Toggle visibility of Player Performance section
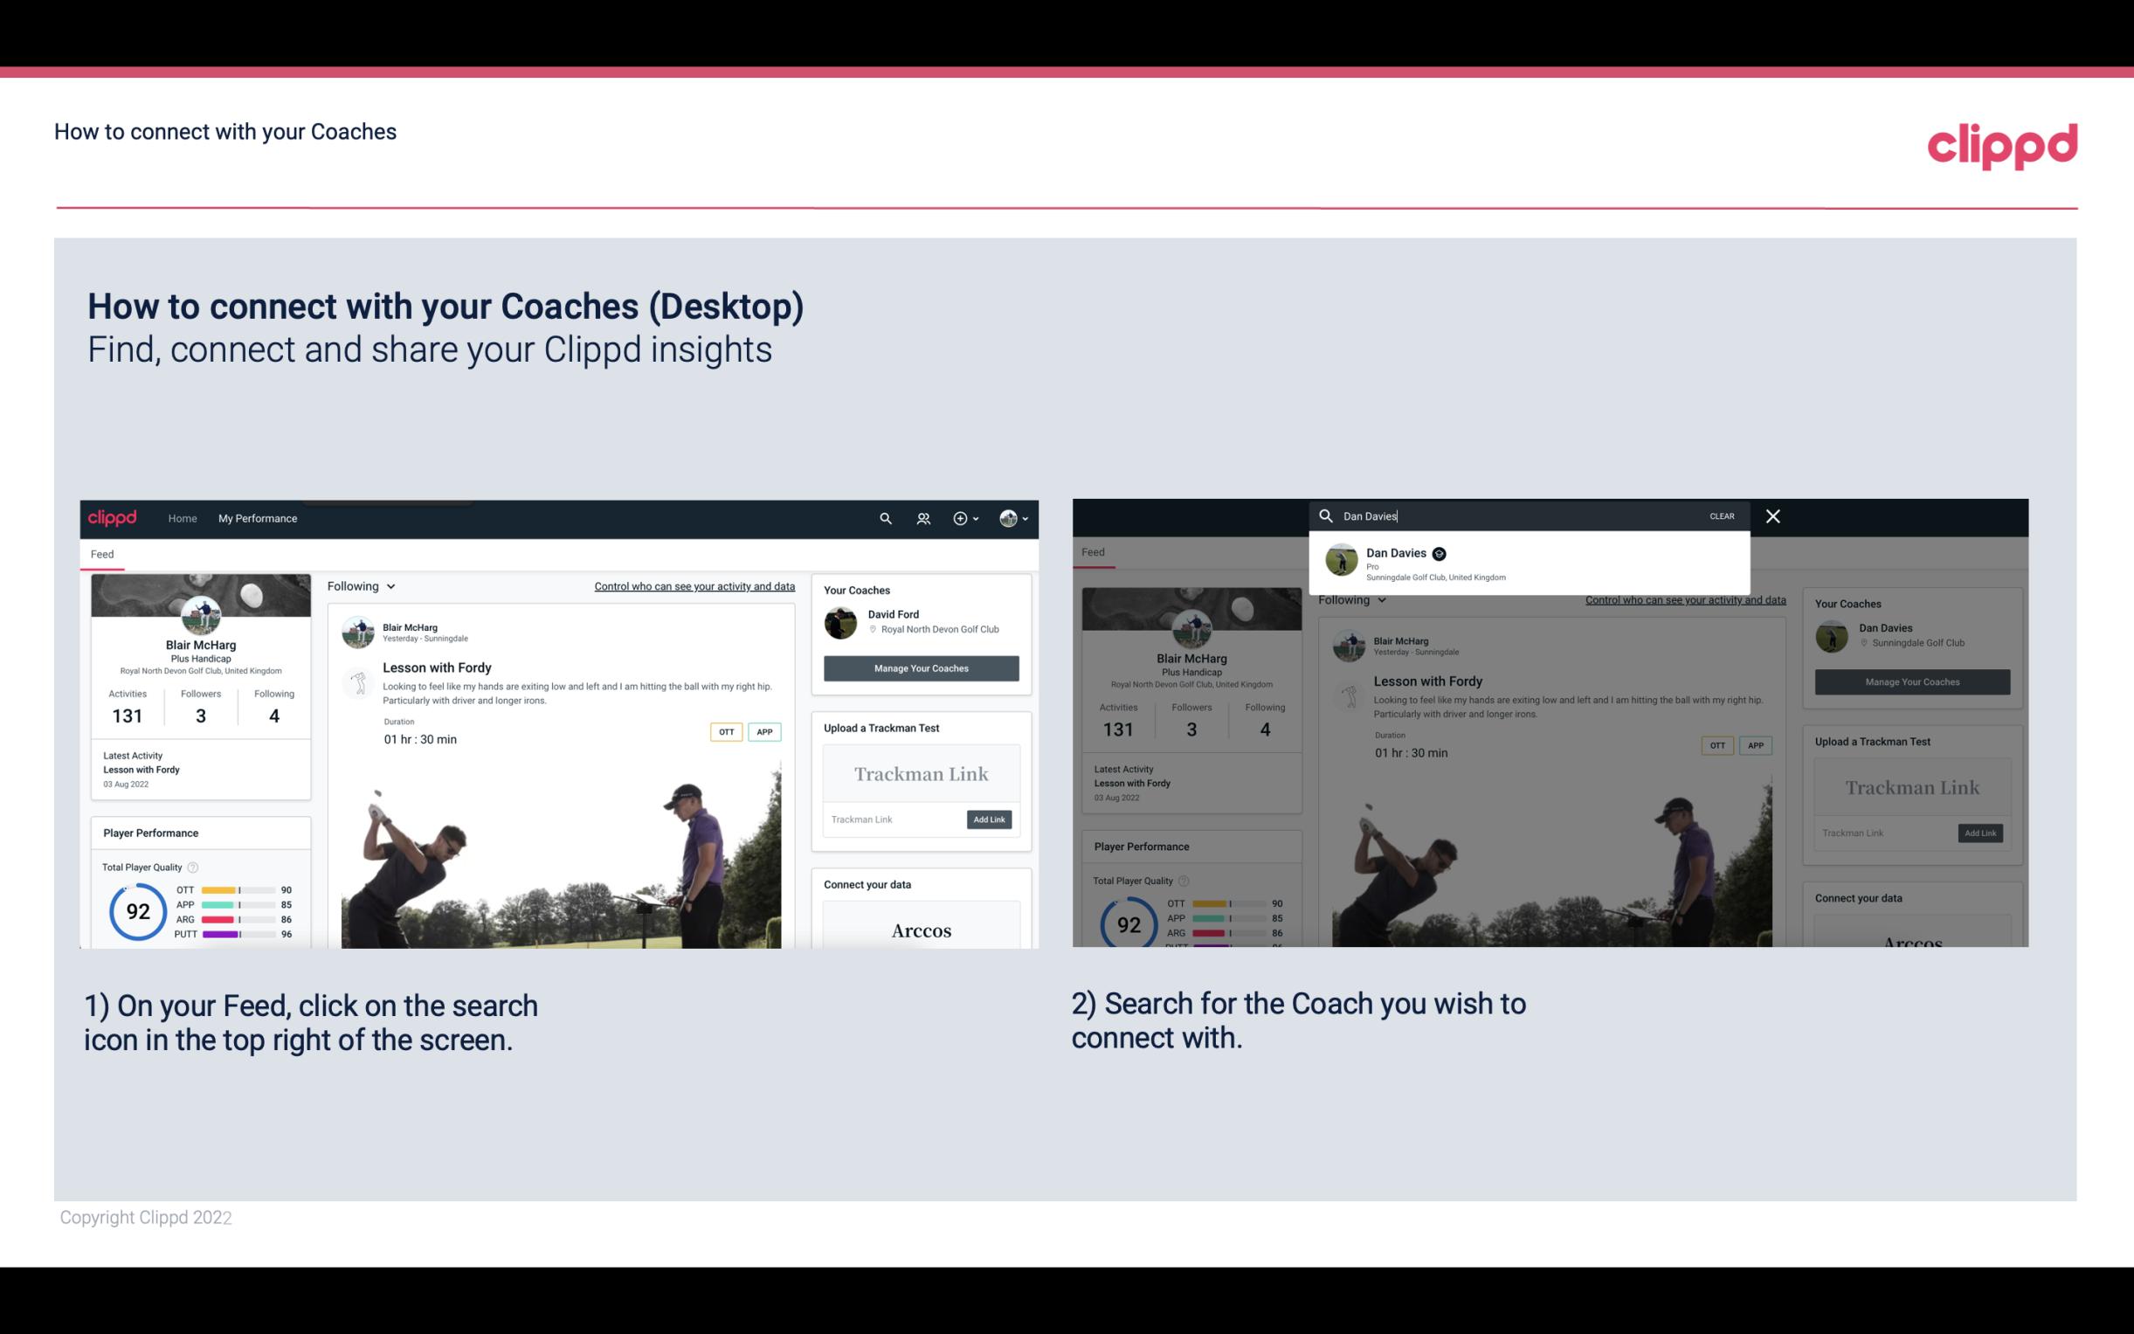Image resolution: width=2134 pixels, height=1334 pixels. pos(149,832)
